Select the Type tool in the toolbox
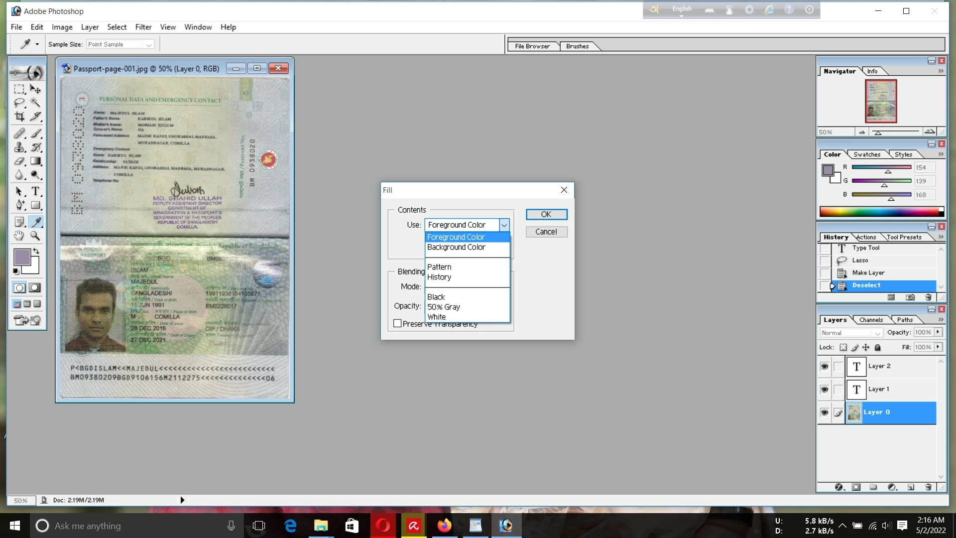The image size is (956, 538). [x=35, y=191]
